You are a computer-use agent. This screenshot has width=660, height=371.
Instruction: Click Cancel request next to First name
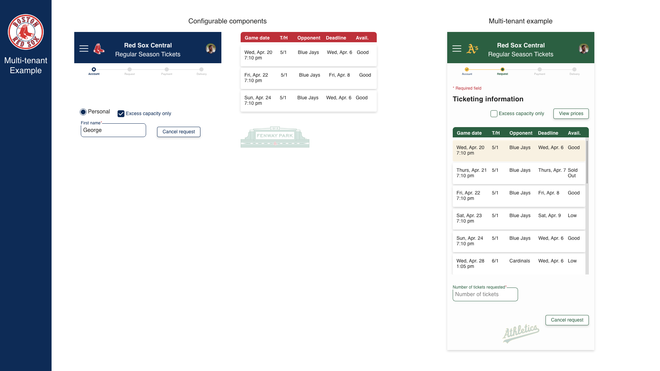pyautogui.click(x=179, y=132)
